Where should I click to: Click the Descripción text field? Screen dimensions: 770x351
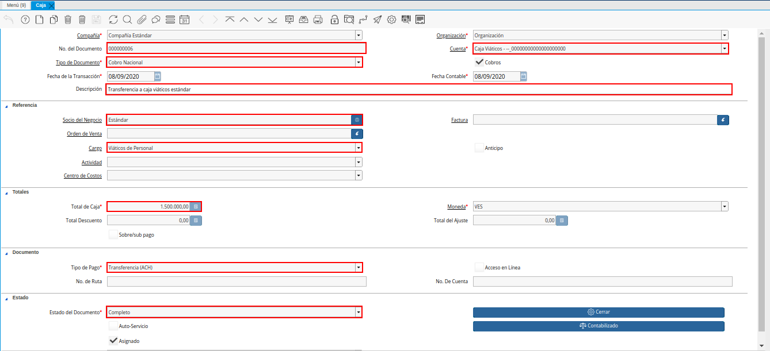(419, 90)
